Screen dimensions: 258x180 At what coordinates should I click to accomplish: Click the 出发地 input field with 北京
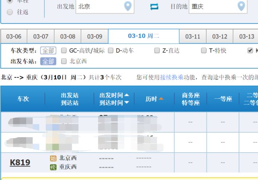(x=105, y=7)
